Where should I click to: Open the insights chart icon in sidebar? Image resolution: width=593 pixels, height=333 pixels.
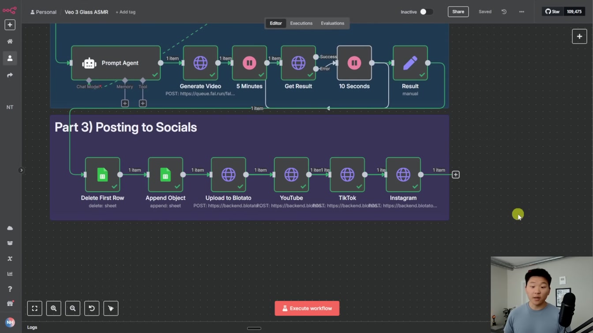(x=10, y=274)
